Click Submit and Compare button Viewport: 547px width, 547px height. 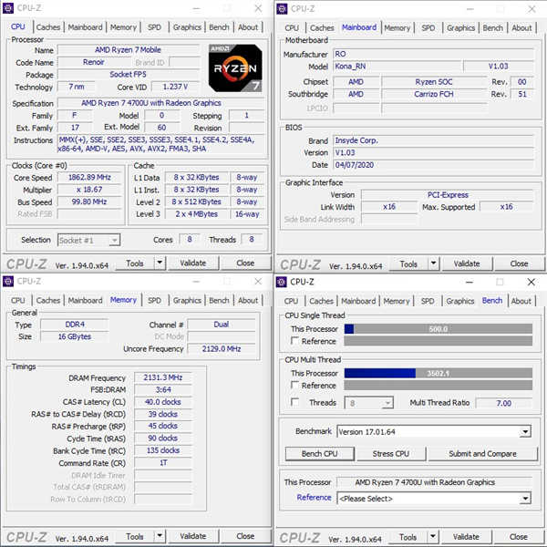tap(483, 454)
